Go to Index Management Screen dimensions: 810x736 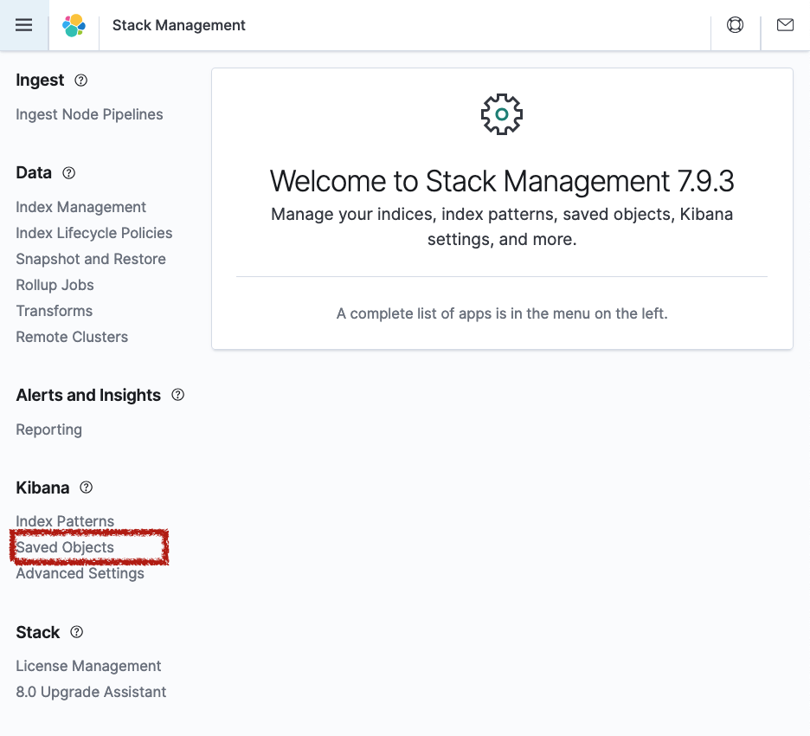pyautogui.click(x=81, y=207)
